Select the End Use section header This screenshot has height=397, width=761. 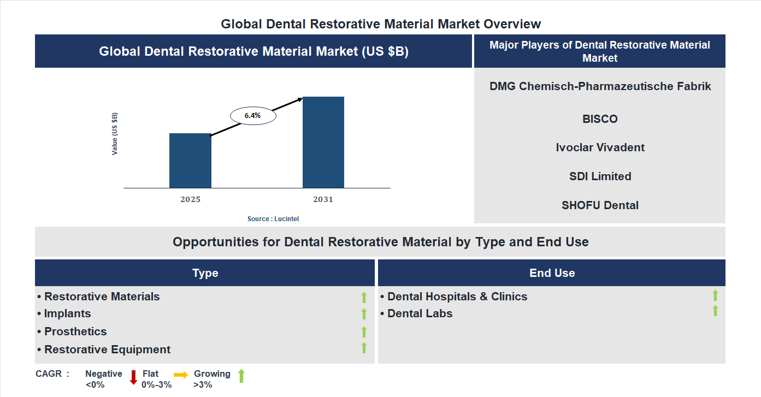click(551, 272)
